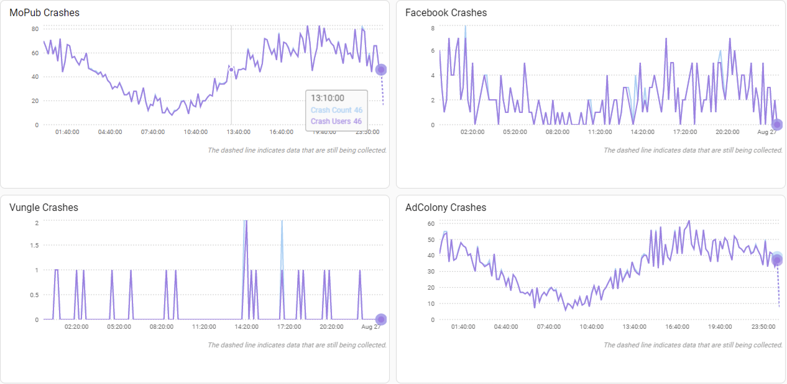Select the end data point on Vungle chart
The height and width of the screenshot is (384, 787).
(x=381, y=319)
